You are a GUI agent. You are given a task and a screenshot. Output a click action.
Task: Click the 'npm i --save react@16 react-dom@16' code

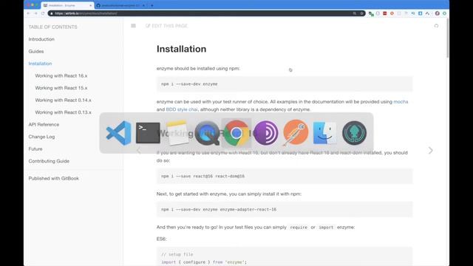click(285, 176)
